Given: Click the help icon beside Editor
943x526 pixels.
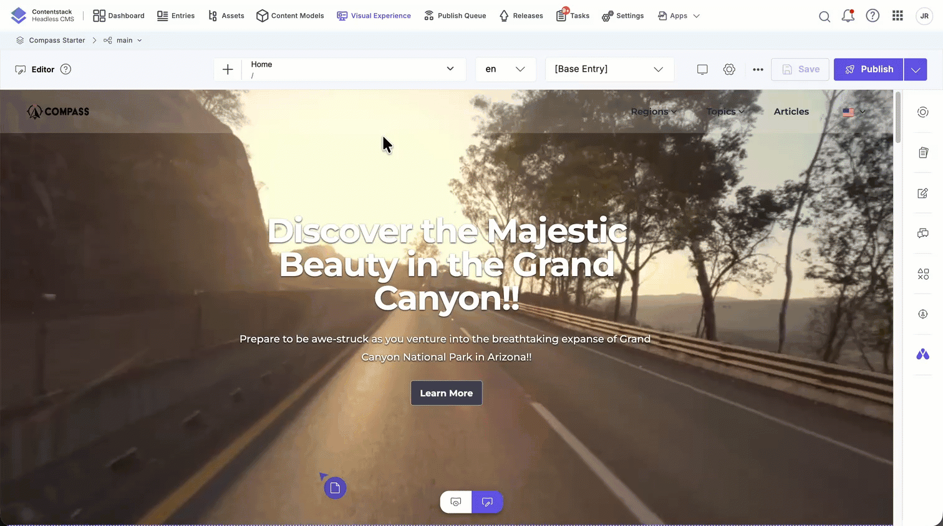Looking at the screenshot, I should 65,69.
